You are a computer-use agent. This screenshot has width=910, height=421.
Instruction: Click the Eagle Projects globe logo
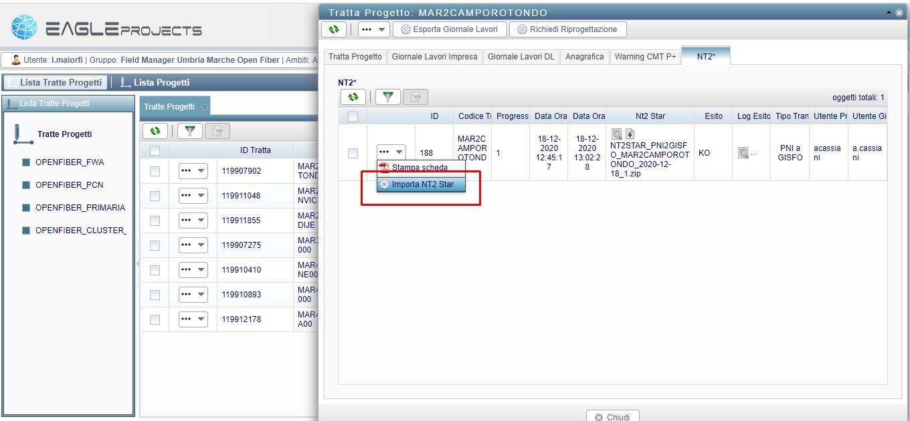[x=25, y=28]
